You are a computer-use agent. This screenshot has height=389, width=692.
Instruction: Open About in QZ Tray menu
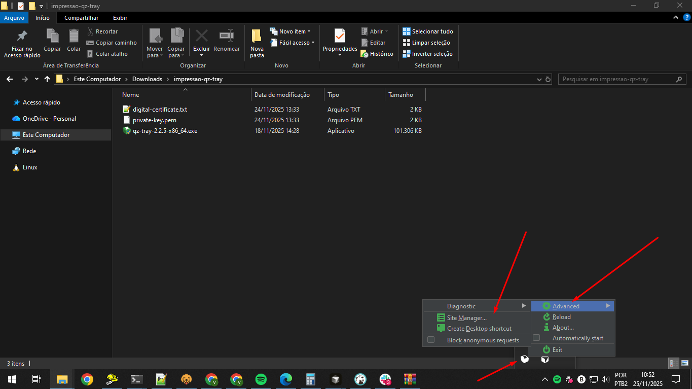point(563,328)
